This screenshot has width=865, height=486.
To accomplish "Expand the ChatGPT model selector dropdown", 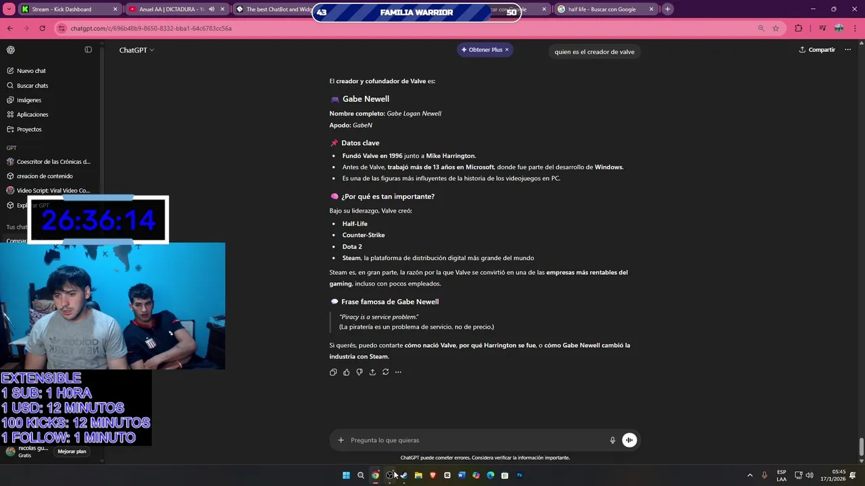I will [137, 50].
